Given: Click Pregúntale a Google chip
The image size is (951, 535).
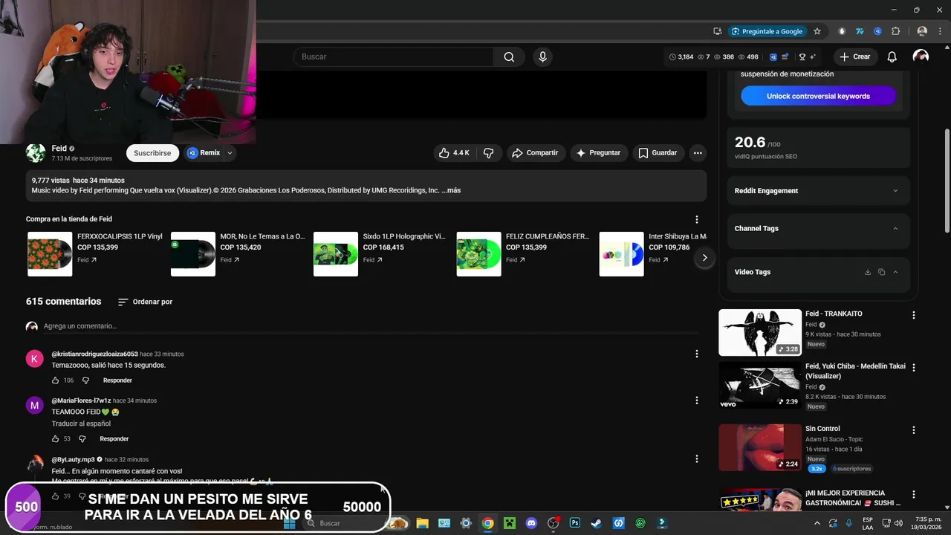Looking at the screenshot, I should [767, 31].
